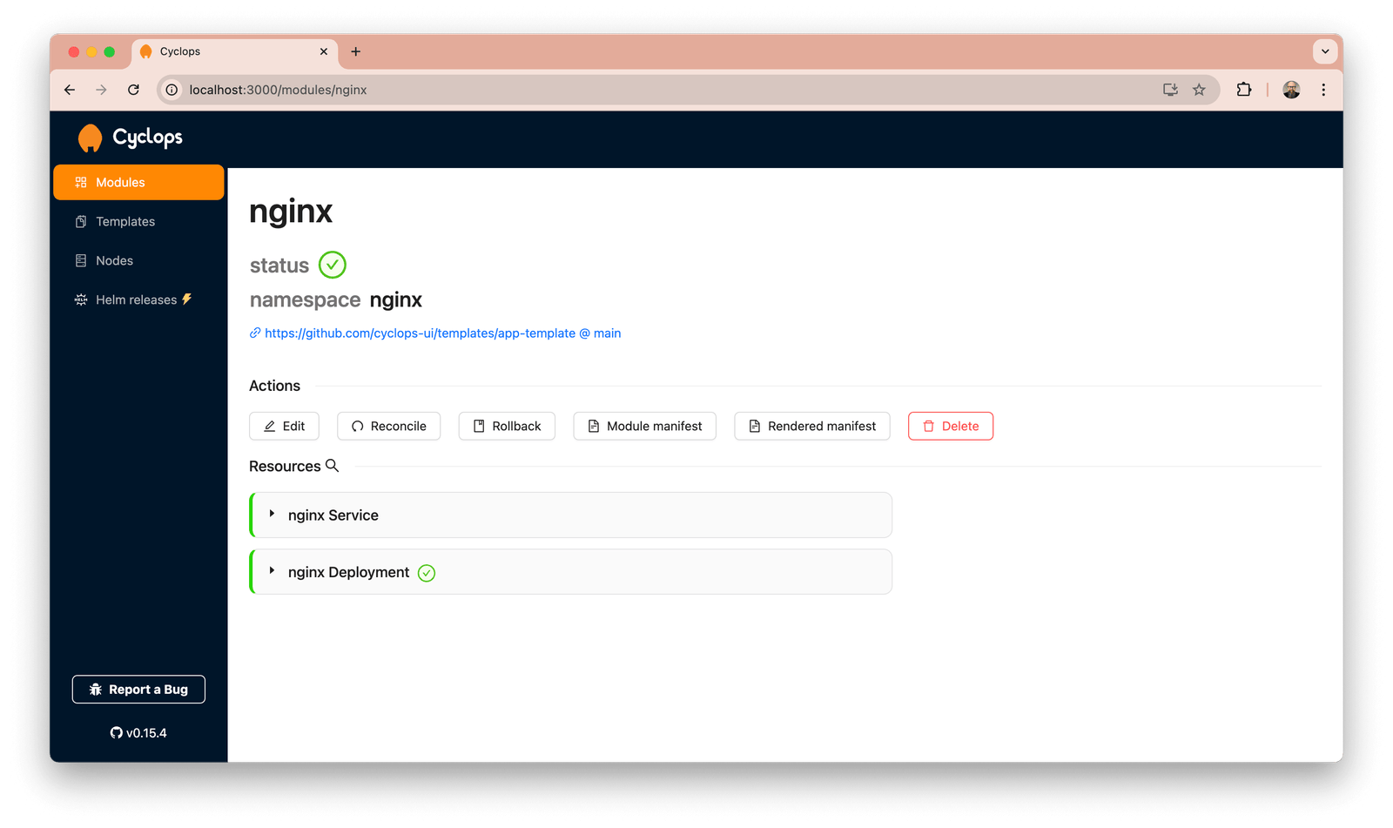Open the Resources search magnifier icon

click(x=333, y=465)
